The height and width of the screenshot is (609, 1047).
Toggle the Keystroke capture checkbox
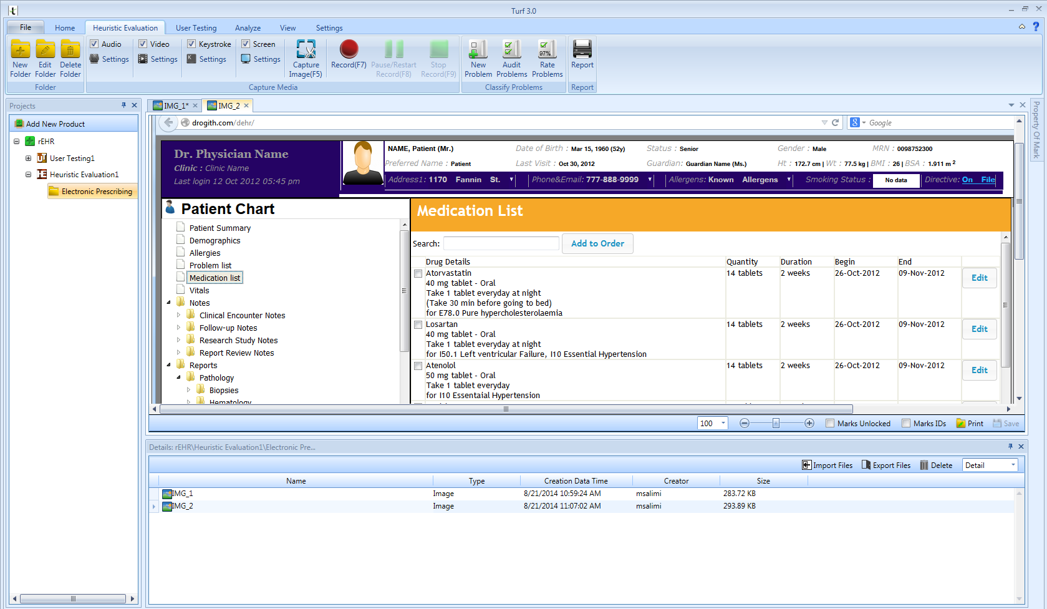(x=191, y=44)
